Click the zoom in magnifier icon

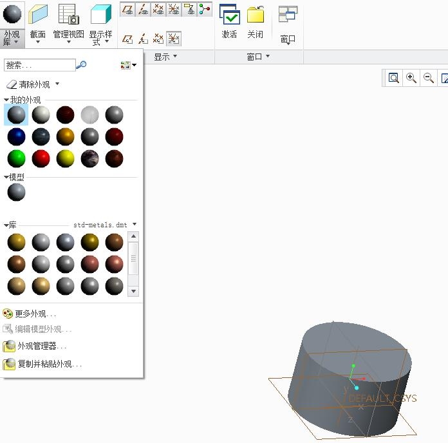(411, 79)
